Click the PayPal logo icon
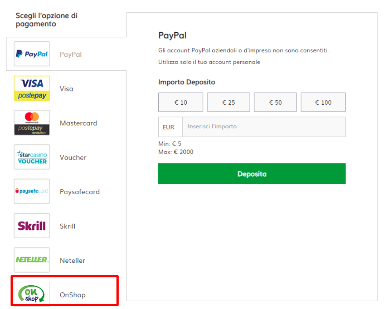This screenshot has width=385, height=309. click(x=32, y=54)
